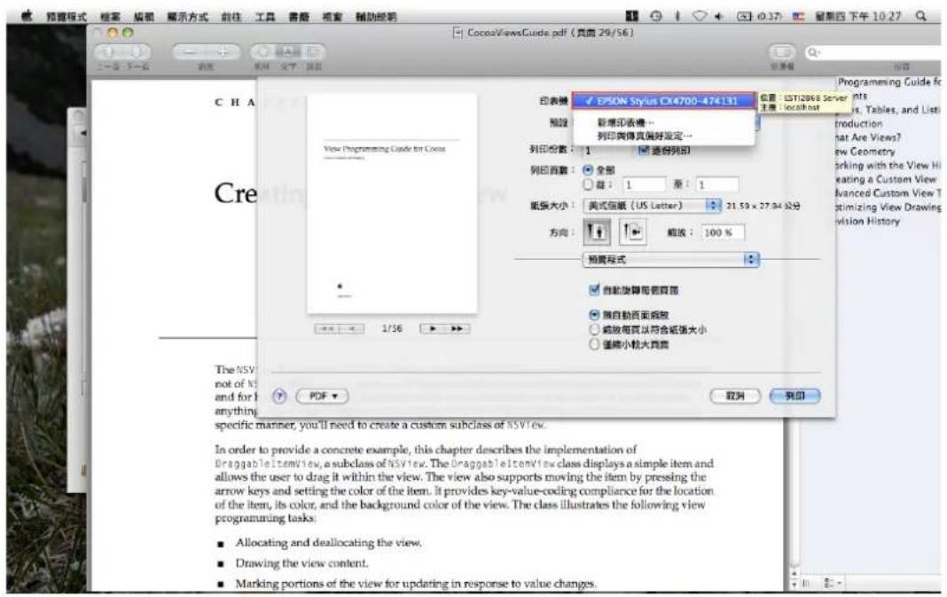Viewport: 947px width, 597px height.
Task: Click the print preview page thumbnail
Action: (392, 204)
